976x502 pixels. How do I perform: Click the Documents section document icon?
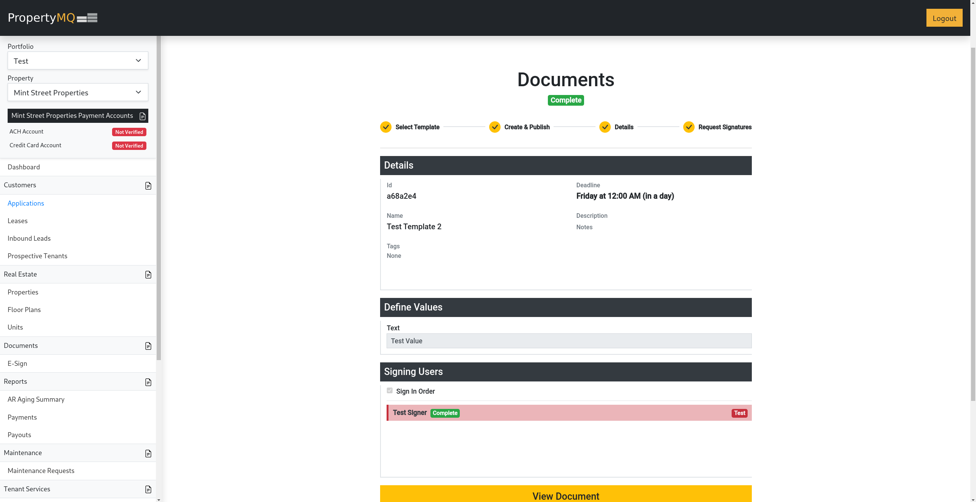(x=148, y=346)
